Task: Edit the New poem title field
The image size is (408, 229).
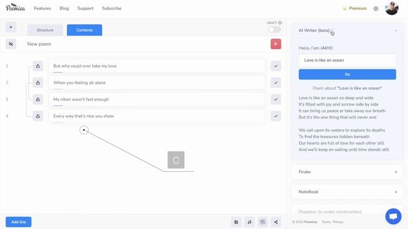Action: point(146,44)
